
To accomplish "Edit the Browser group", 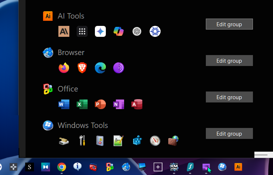I will pyautogui.click(x=229, y=61).
